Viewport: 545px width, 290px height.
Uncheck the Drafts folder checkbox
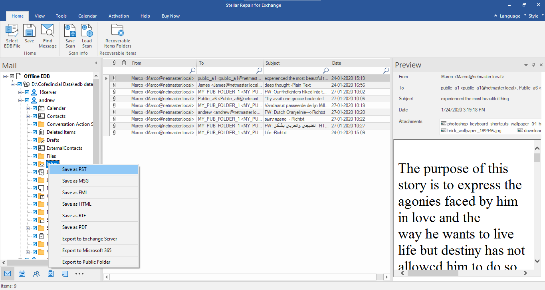(34, 140)
